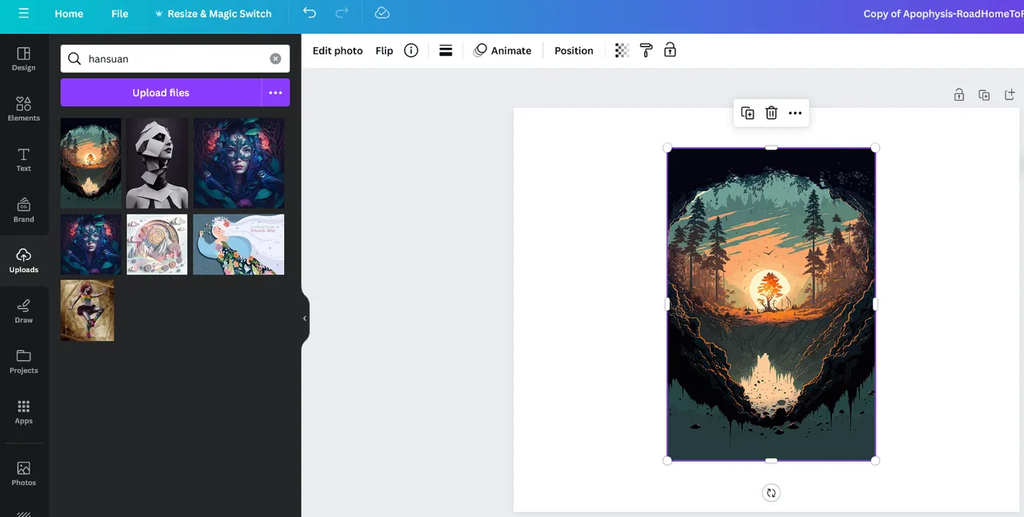Select the small masked woman thumbnail
Image resolution: width=1024 pixels, height=517 pixels.
(x=90, y=244)
